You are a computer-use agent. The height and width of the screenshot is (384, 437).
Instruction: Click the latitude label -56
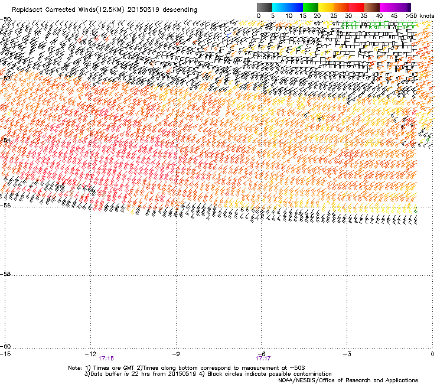pyautogui.click(x=5, y=205)
